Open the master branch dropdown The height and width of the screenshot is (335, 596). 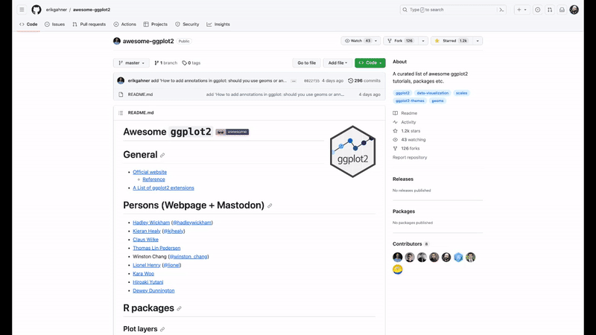(x=131, y=63)
